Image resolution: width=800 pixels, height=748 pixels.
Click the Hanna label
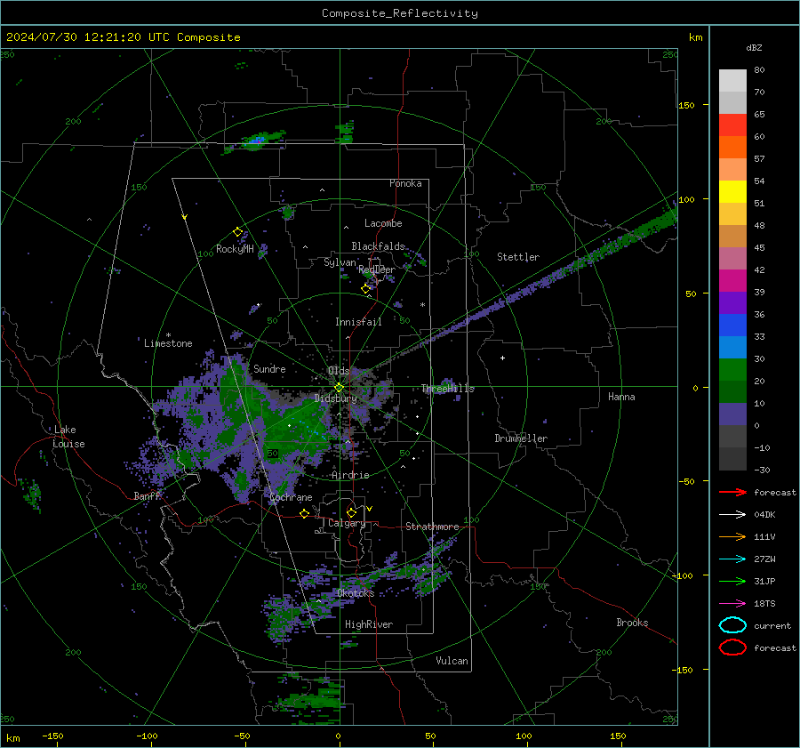(621, 397)
